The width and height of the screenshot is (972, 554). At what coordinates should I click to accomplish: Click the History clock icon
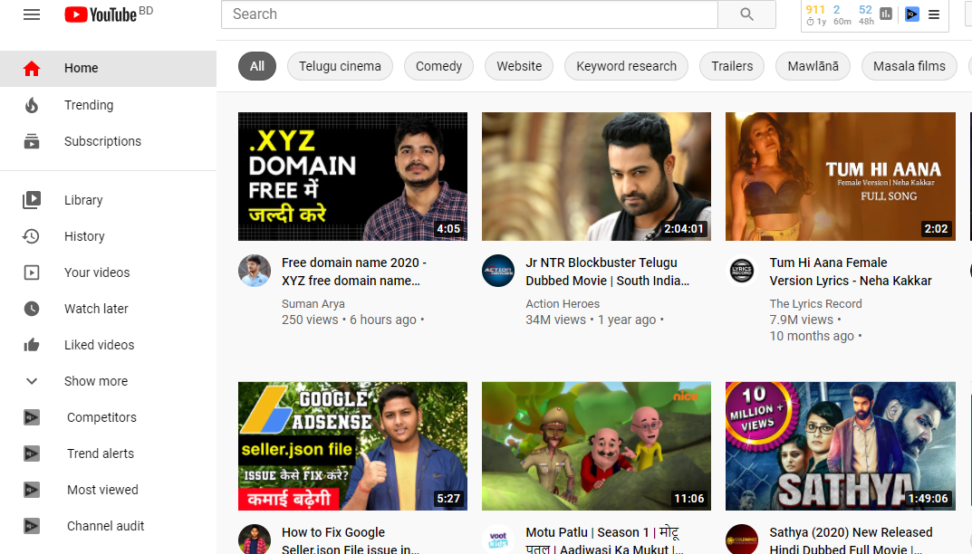[31, 236]
